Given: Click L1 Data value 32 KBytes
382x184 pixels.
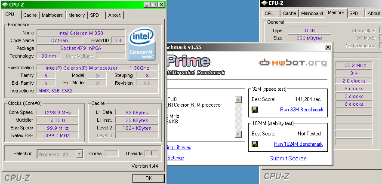Looking at the screenshot, I should [x=137, y=113].
